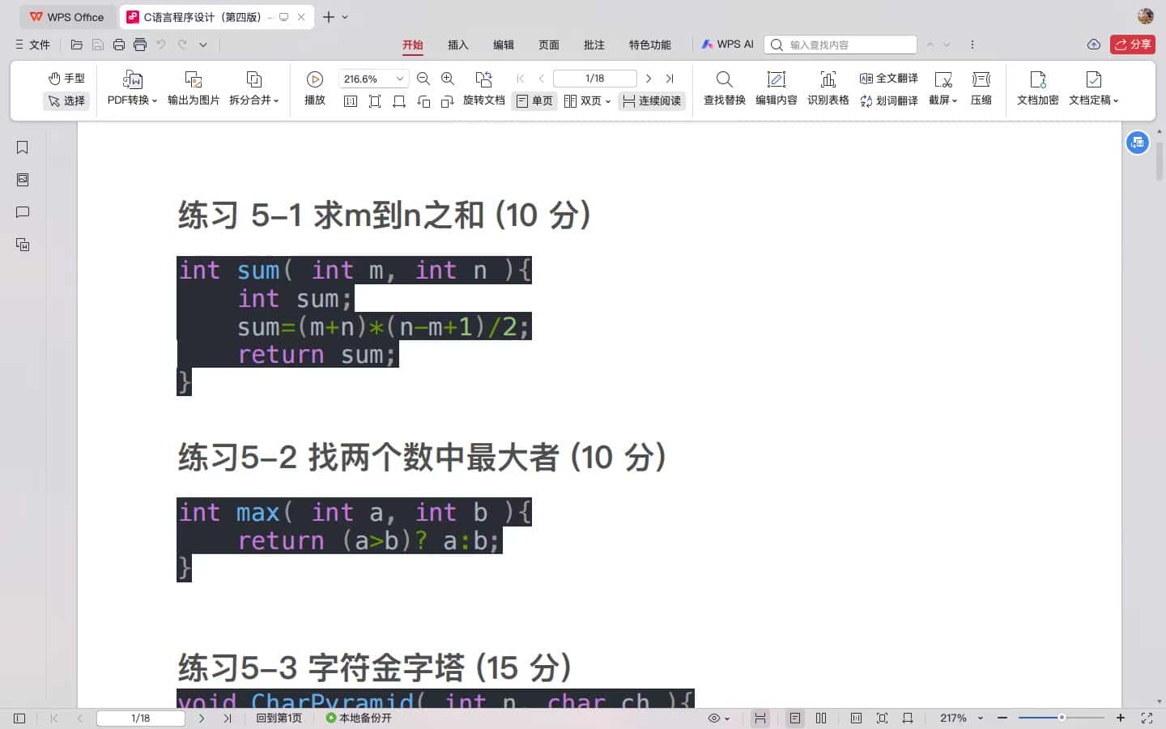Screen dimensions: 1166x729
Task: Toggle local backup (本地备份开) status
Action: coord(359,718)
